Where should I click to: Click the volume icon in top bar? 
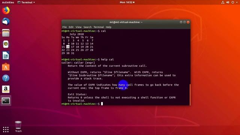coord(228,2)
